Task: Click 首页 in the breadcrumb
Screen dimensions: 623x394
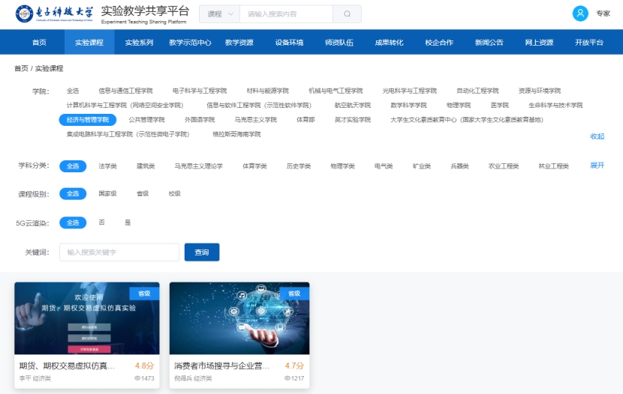Action: click(21, 69)
